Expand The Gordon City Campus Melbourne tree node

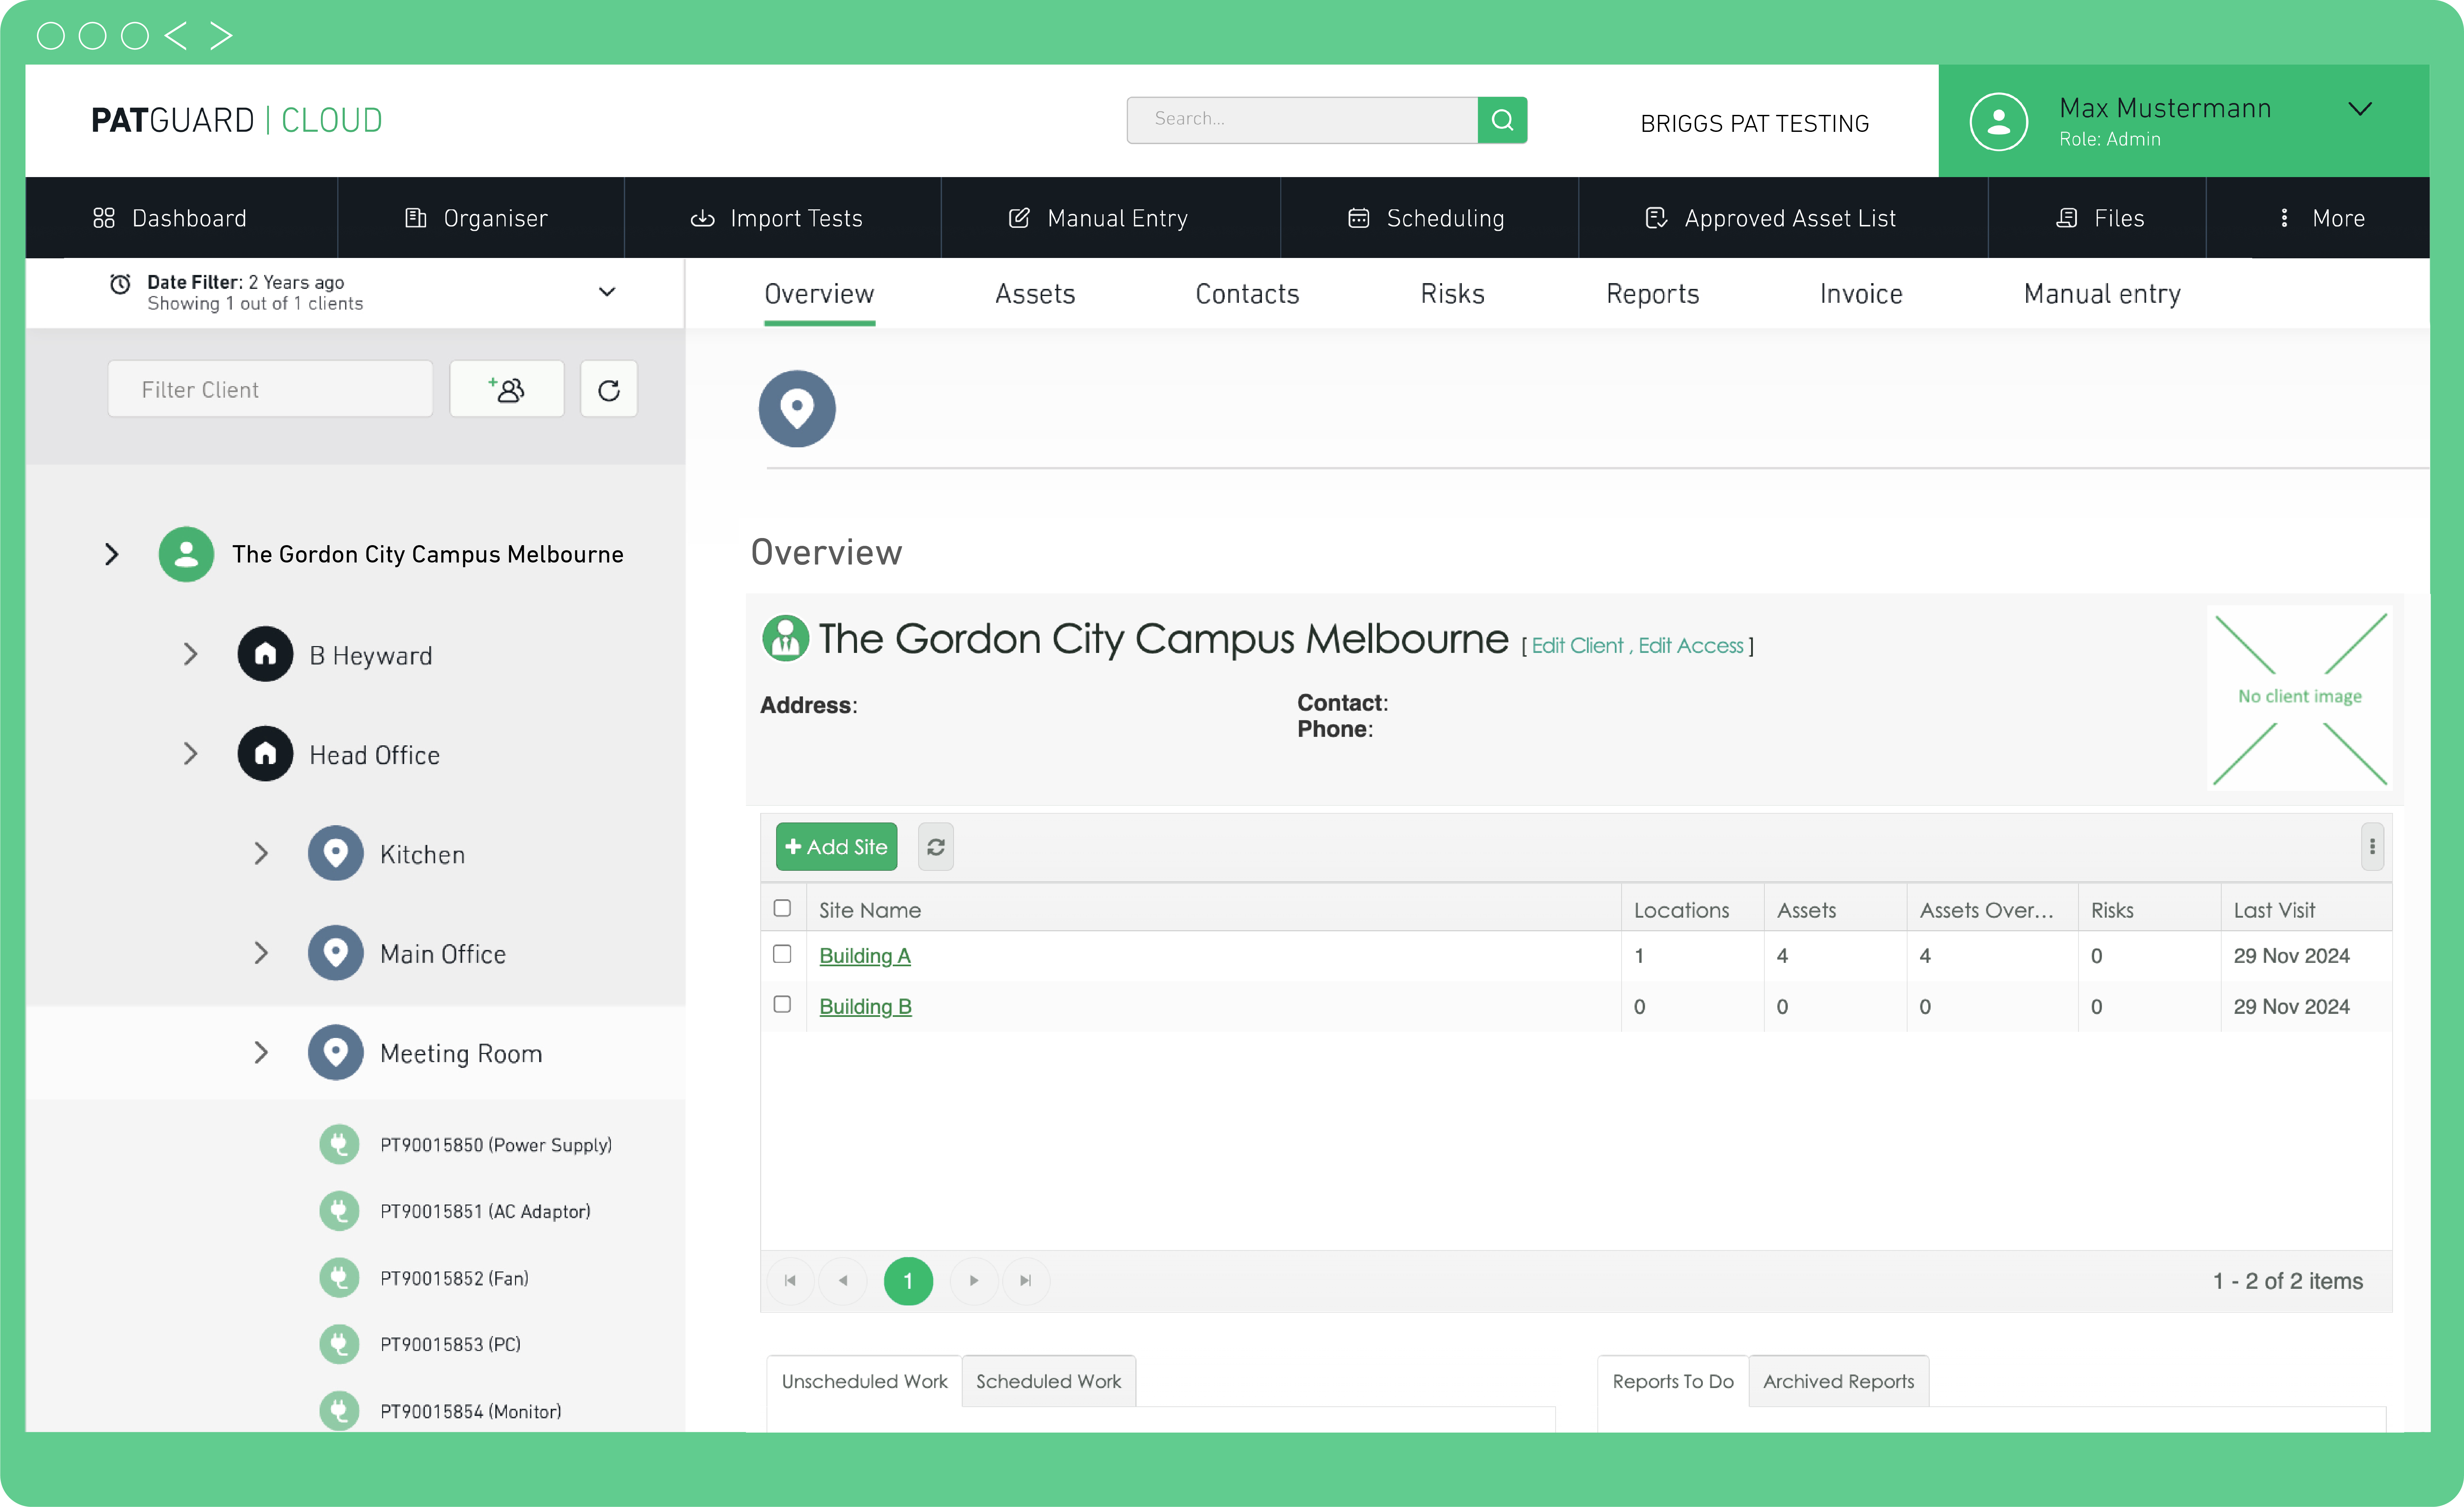coord(112,554)
